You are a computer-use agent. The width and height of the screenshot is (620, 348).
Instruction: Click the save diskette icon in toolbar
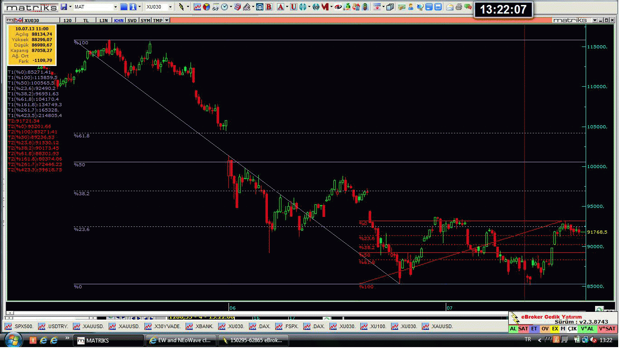(64, 7)
